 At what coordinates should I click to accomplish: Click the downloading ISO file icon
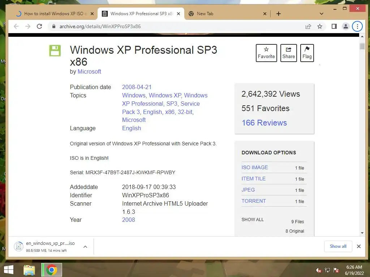(x=18, y=246)
